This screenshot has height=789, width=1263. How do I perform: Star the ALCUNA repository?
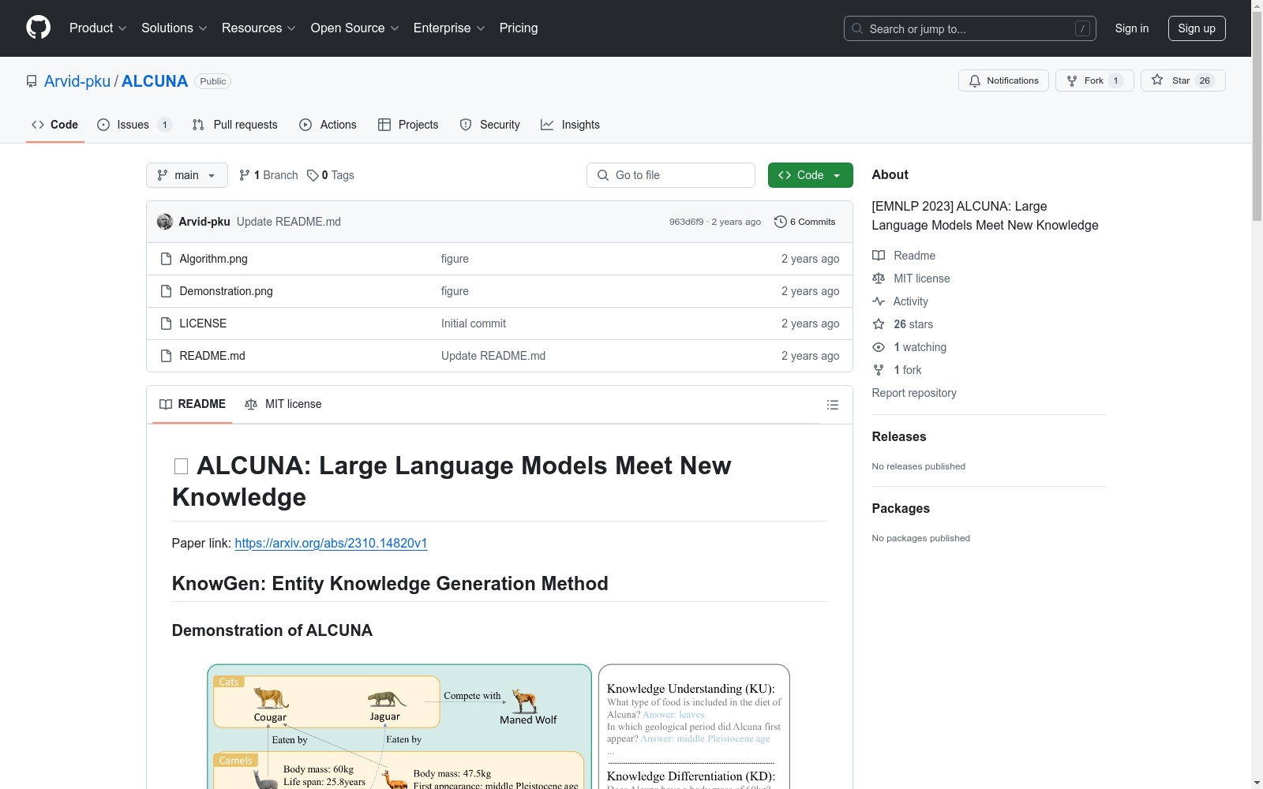[1182, 80]
